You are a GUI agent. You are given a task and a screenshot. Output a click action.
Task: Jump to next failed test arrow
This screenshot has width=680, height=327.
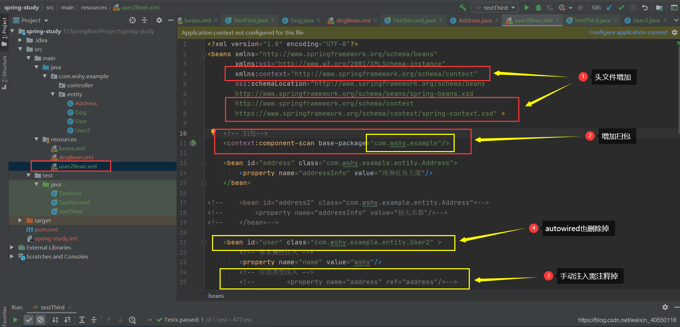click(120, 320)
